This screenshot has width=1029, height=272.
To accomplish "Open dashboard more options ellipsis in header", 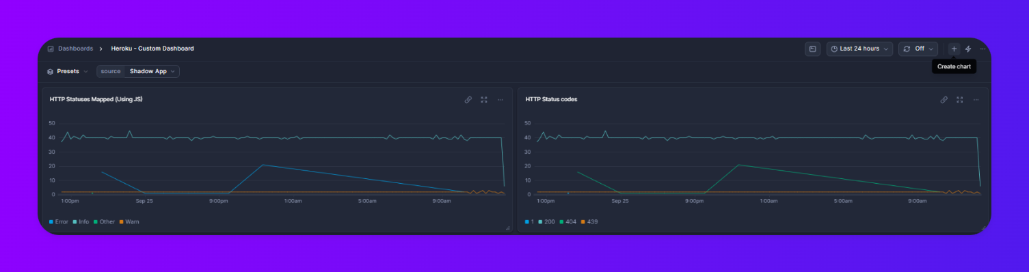I will (x=983, y=49).
